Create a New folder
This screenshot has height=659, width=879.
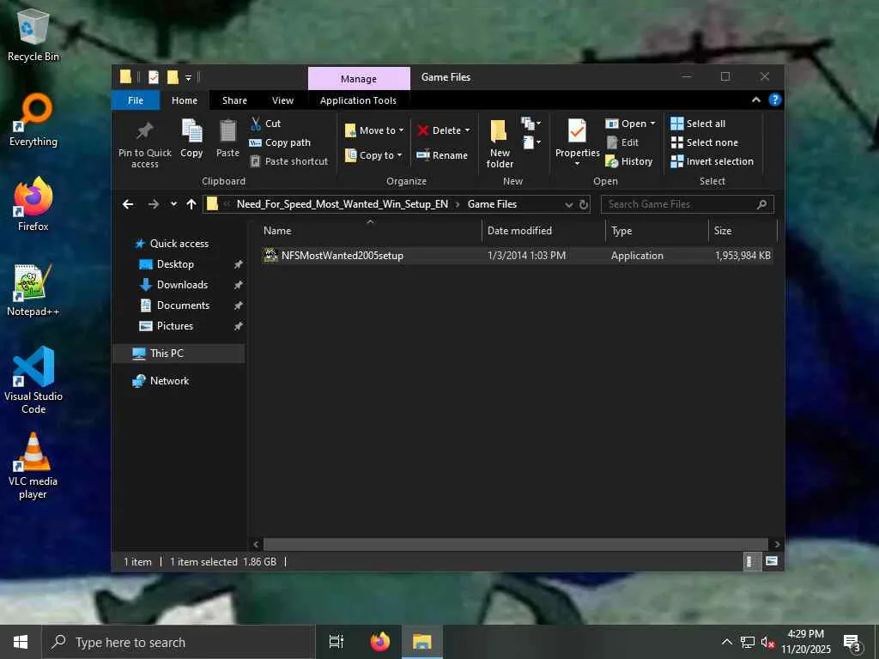pos(500,143)
